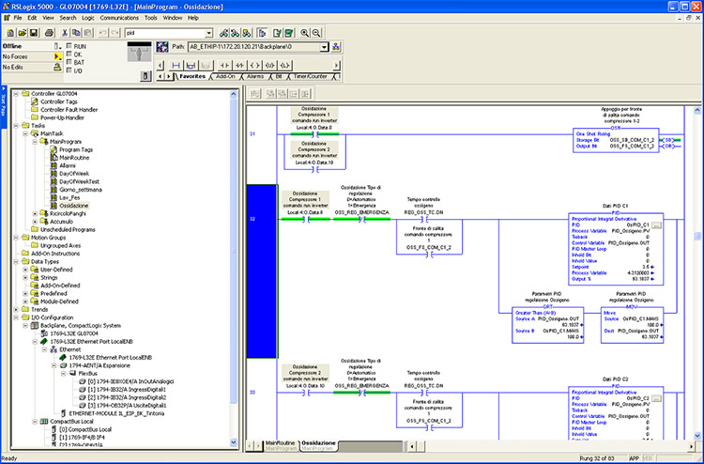Open the search text dropdown containing 'pid'
The image size is (704, 464).
(x=208, y=33)
